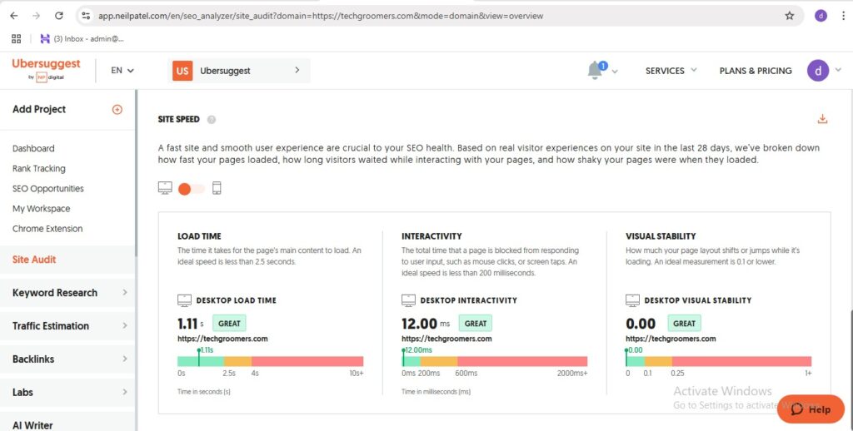Viewport: 853px width, 431px height.
Task: Click the browser address bar URL
Action: [x=321, y=17]
